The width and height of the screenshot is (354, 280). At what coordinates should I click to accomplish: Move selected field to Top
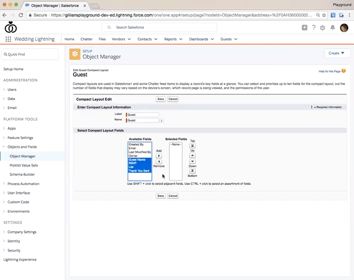[193, 146]
